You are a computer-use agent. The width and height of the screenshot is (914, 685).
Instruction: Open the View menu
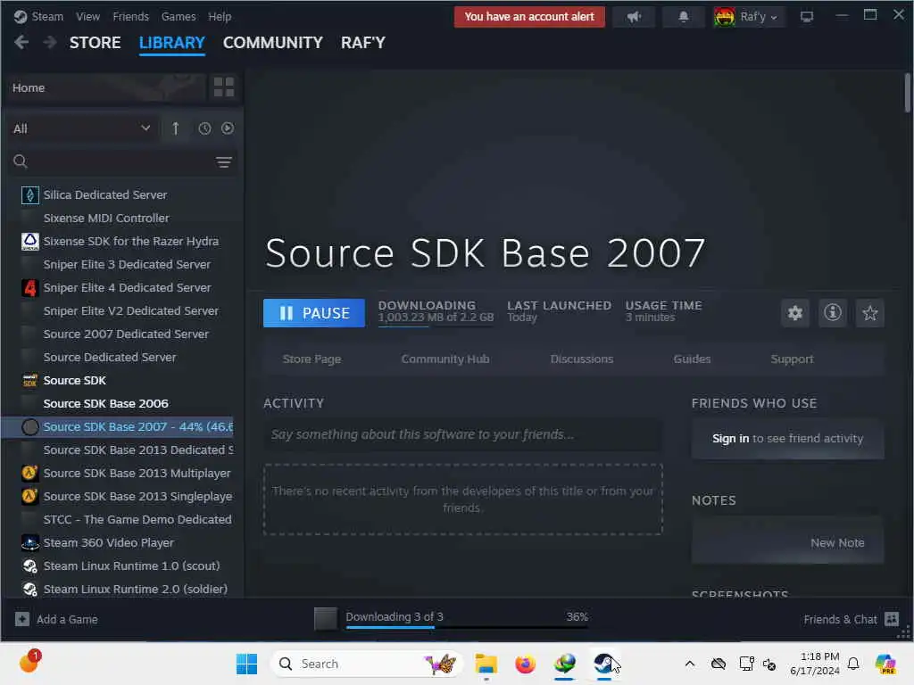pyautogui.click(x=88, y=16)
